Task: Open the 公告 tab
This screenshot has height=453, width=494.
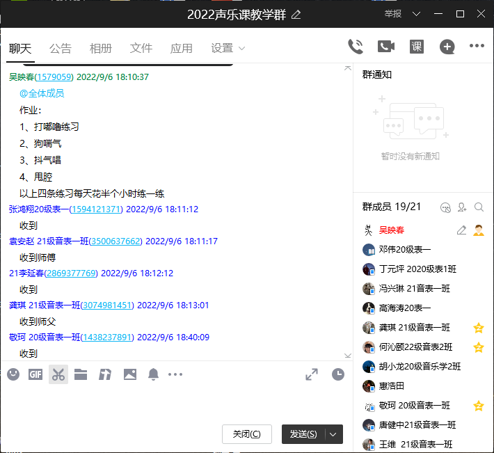Action: pyautogui.click(x=60, y=49)
